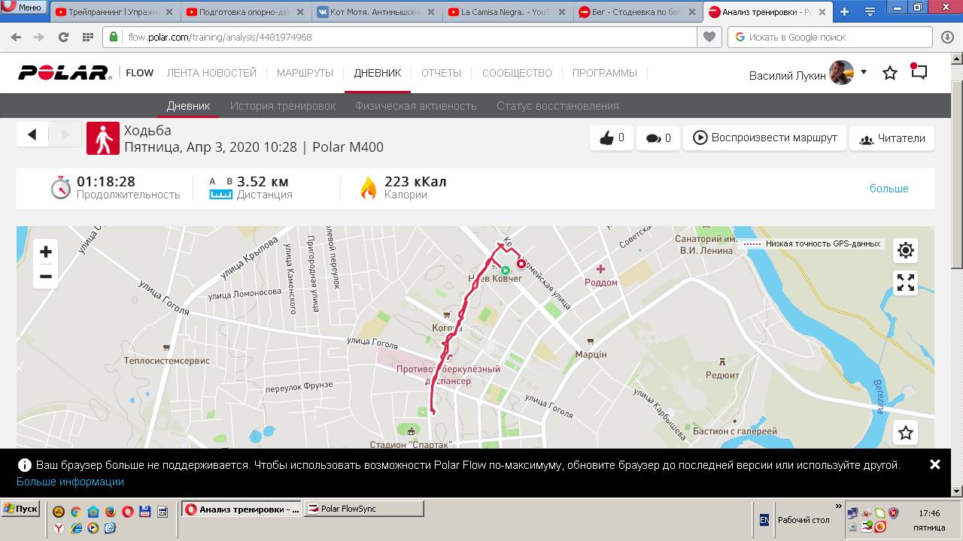Screen dimensions: 963x541
Task: Open the Читатели button
Action: (x=892, y=138)
